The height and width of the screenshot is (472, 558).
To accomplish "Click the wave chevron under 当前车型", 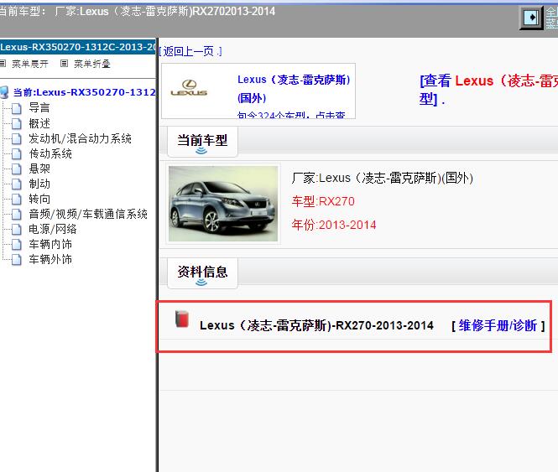I will click(x=201, y=151).
